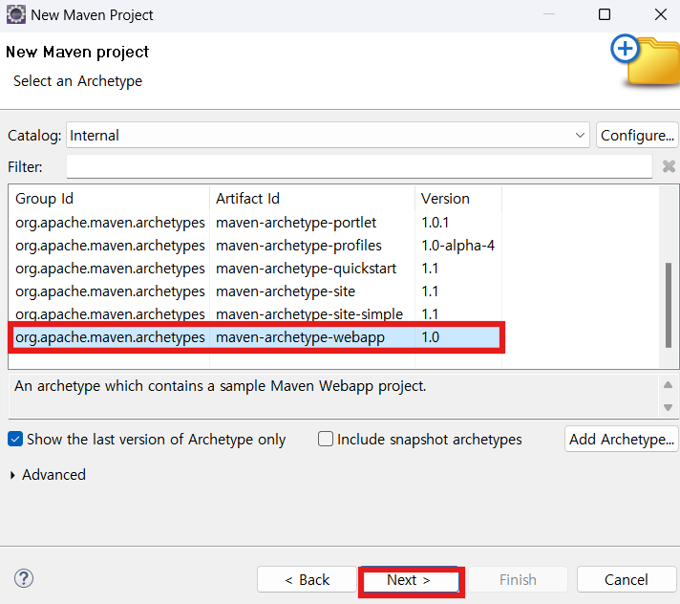The height and width of the screenshot is (604, 680).
Task: Select the maven-archetype-quickstart row
Action: click(x=256, y=269)
